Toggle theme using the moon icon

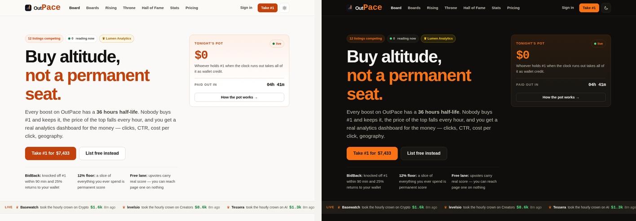pyautogui.click(x=606, y=8)
